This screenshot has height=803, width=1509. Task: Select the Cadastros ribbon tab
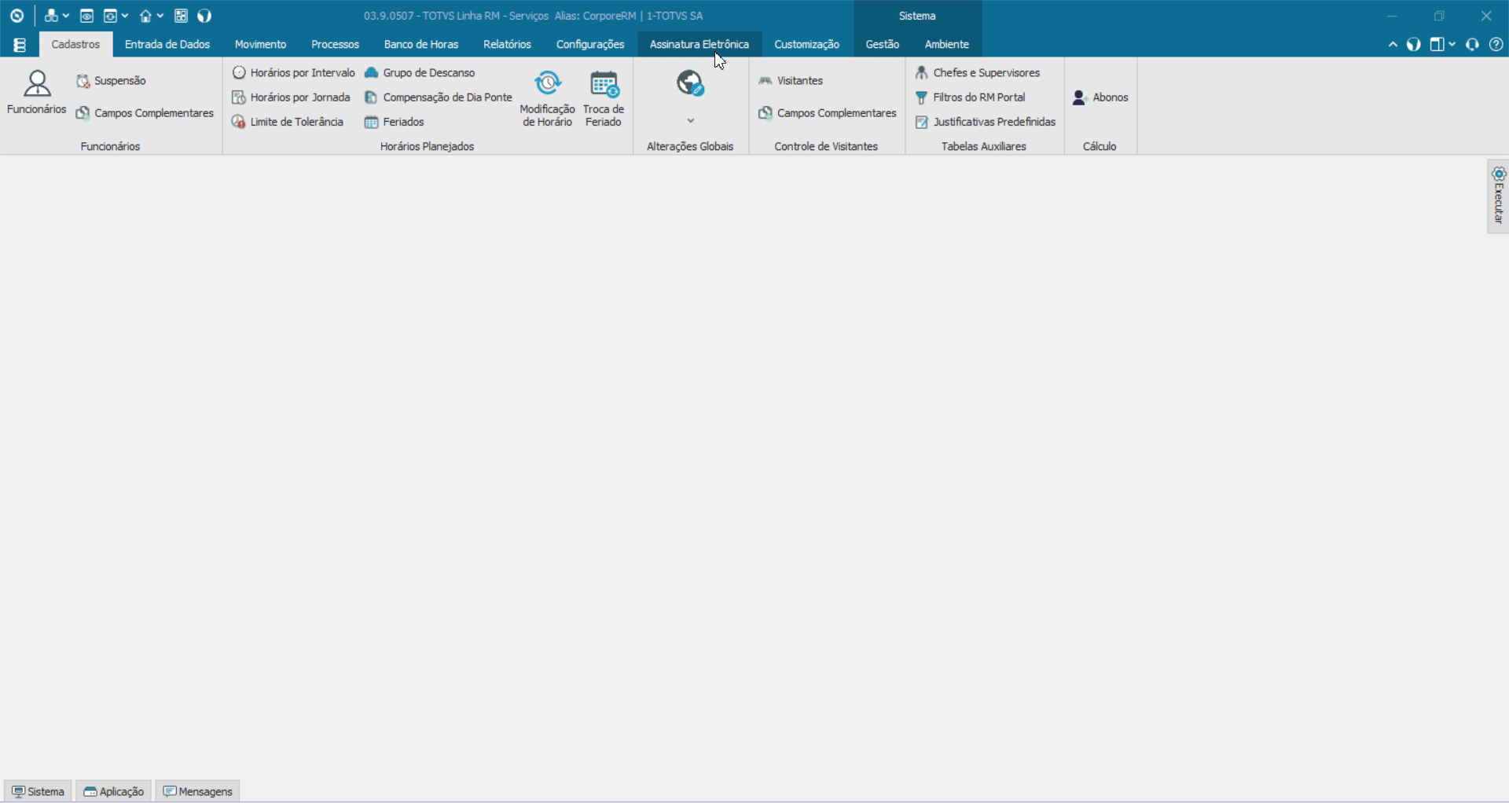75,44
